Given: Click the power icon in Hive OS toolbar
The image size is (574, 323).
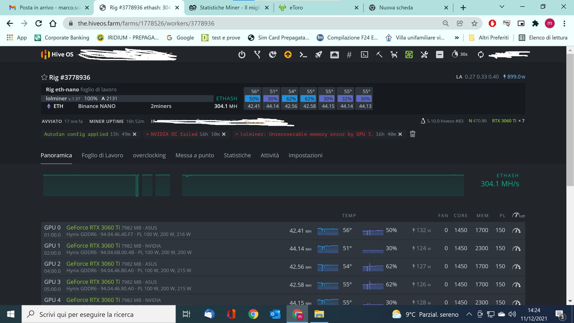Looking at the screenshot, I should tap(242, 54).
